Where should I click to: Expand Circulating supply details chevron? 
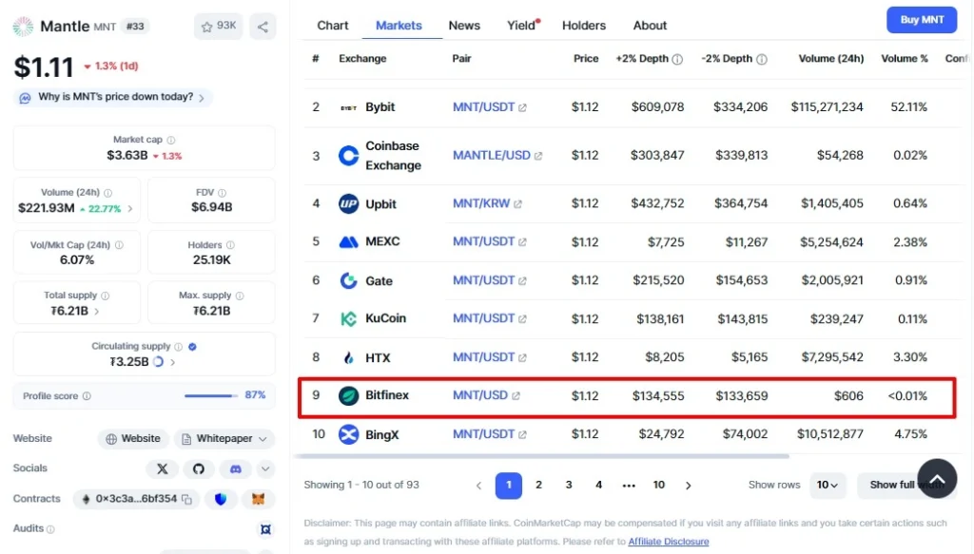click(173, 362)
